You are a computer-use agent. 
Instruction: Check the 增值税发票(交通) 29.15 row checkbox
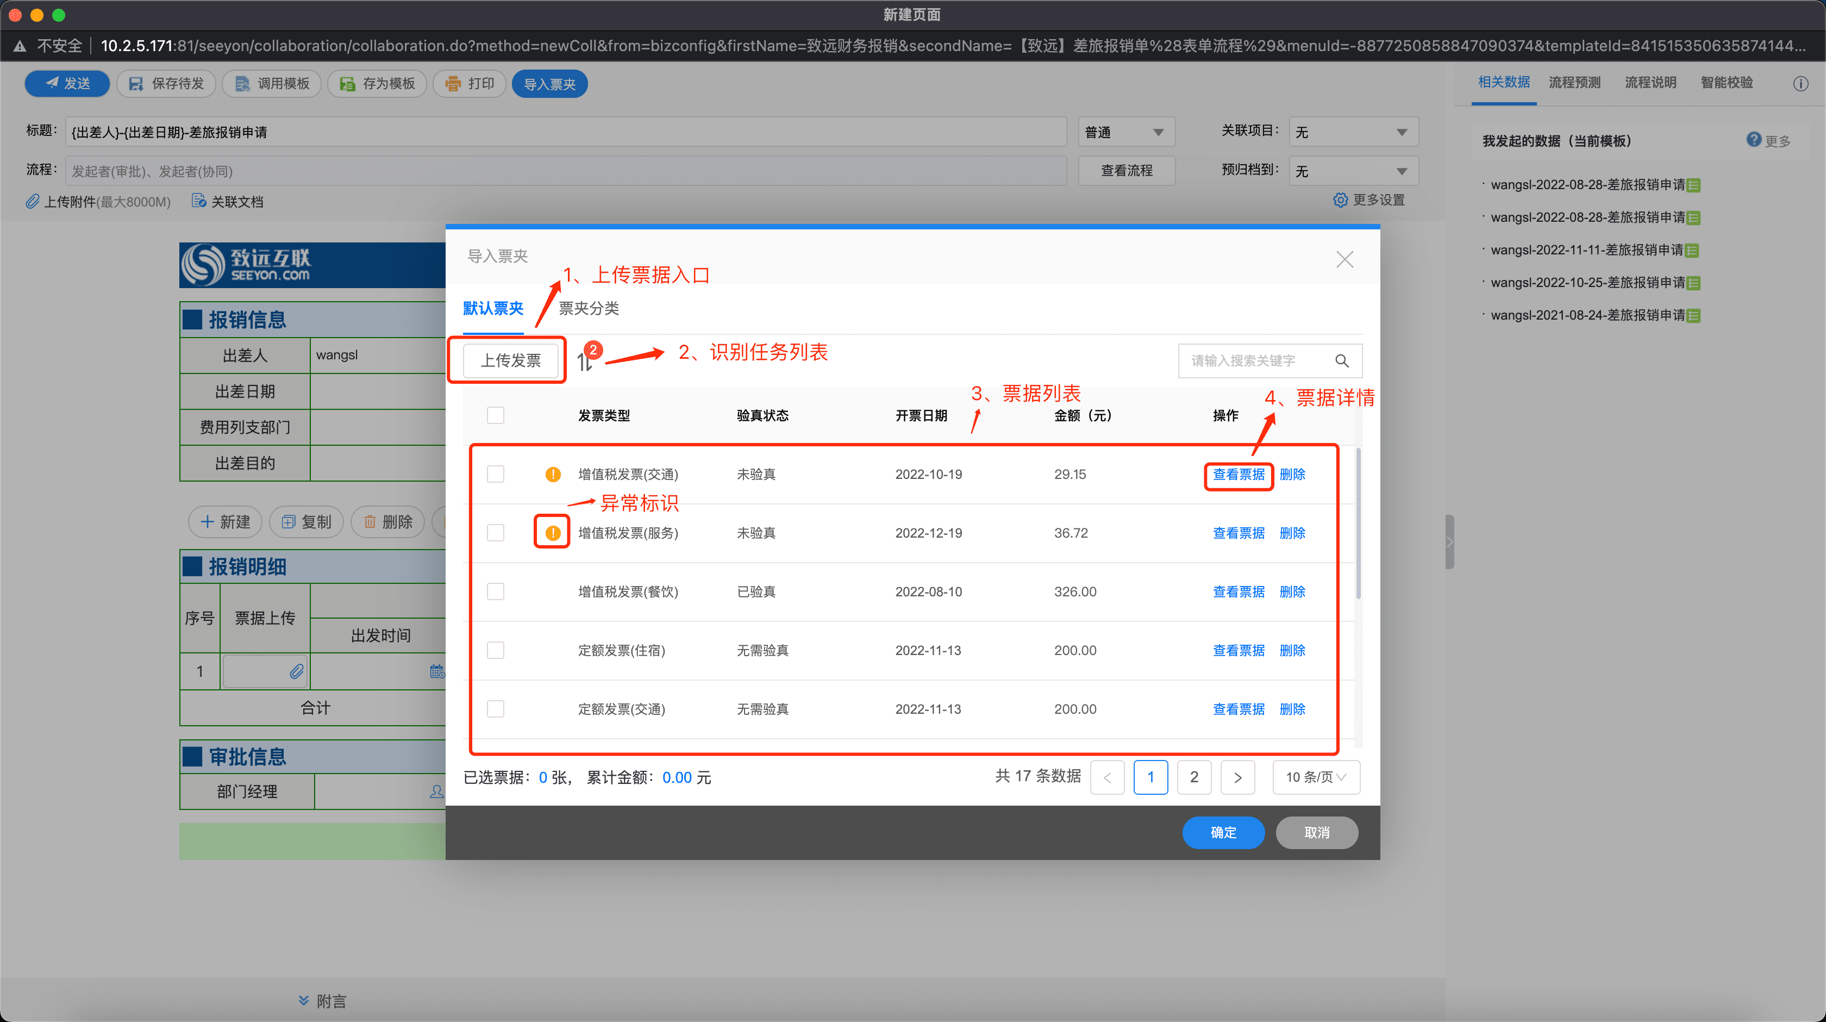pyautogui.click(x=496, y=474)
